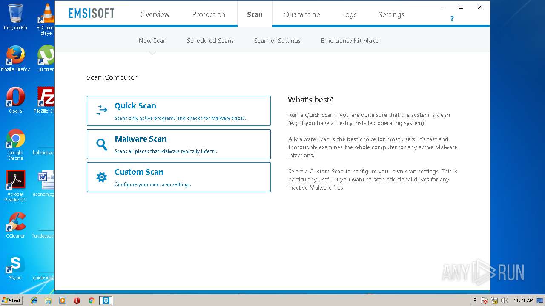
Task: Select the New Scan subtab
Action: click(152, 41)
